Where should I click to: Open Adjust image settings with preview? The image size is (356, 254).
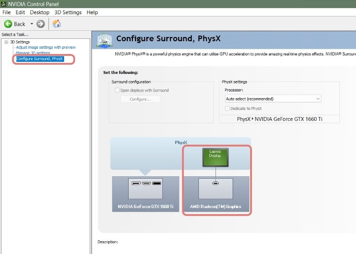tap(46, 47)
